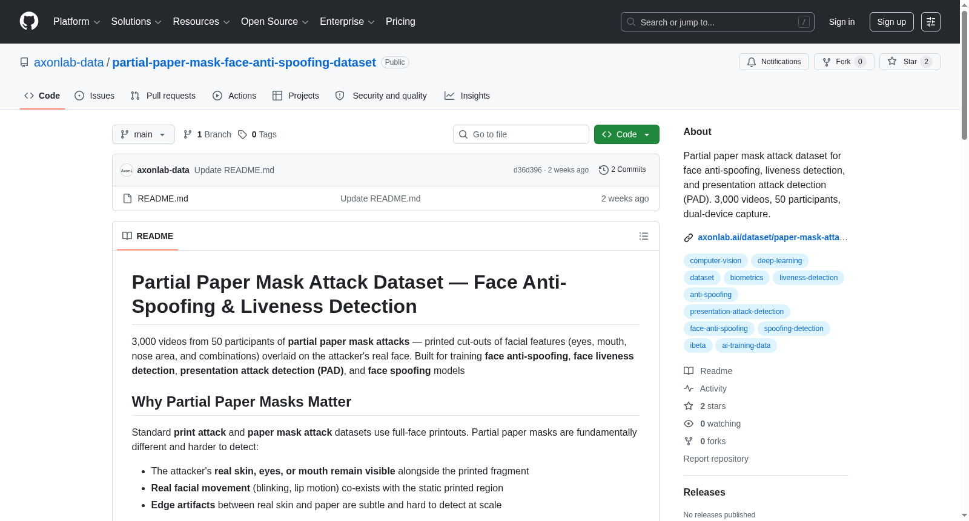Viewport: 969px width, 521px height.
Task: Select the README tab heading
Action: click(x=148, y=236)
